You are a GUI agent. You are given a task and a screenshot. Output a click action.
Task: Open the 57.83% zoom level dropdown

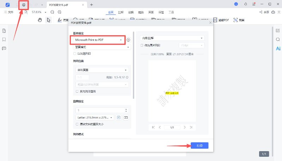[45, 12]
